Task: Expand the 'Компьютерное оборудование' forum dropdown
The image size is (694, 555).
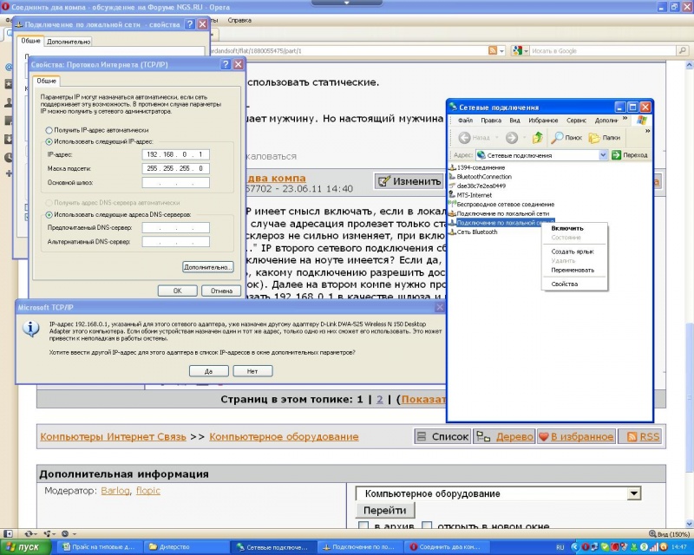Action: (x=632, y=493)
